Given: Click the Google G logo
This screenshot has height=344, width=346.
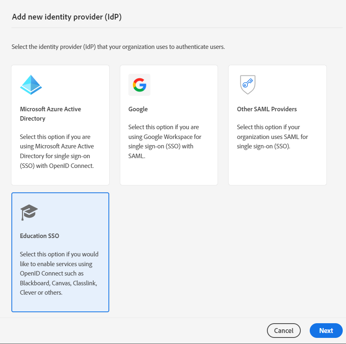Looking at the screenshot, I should (x=139, y=85).
